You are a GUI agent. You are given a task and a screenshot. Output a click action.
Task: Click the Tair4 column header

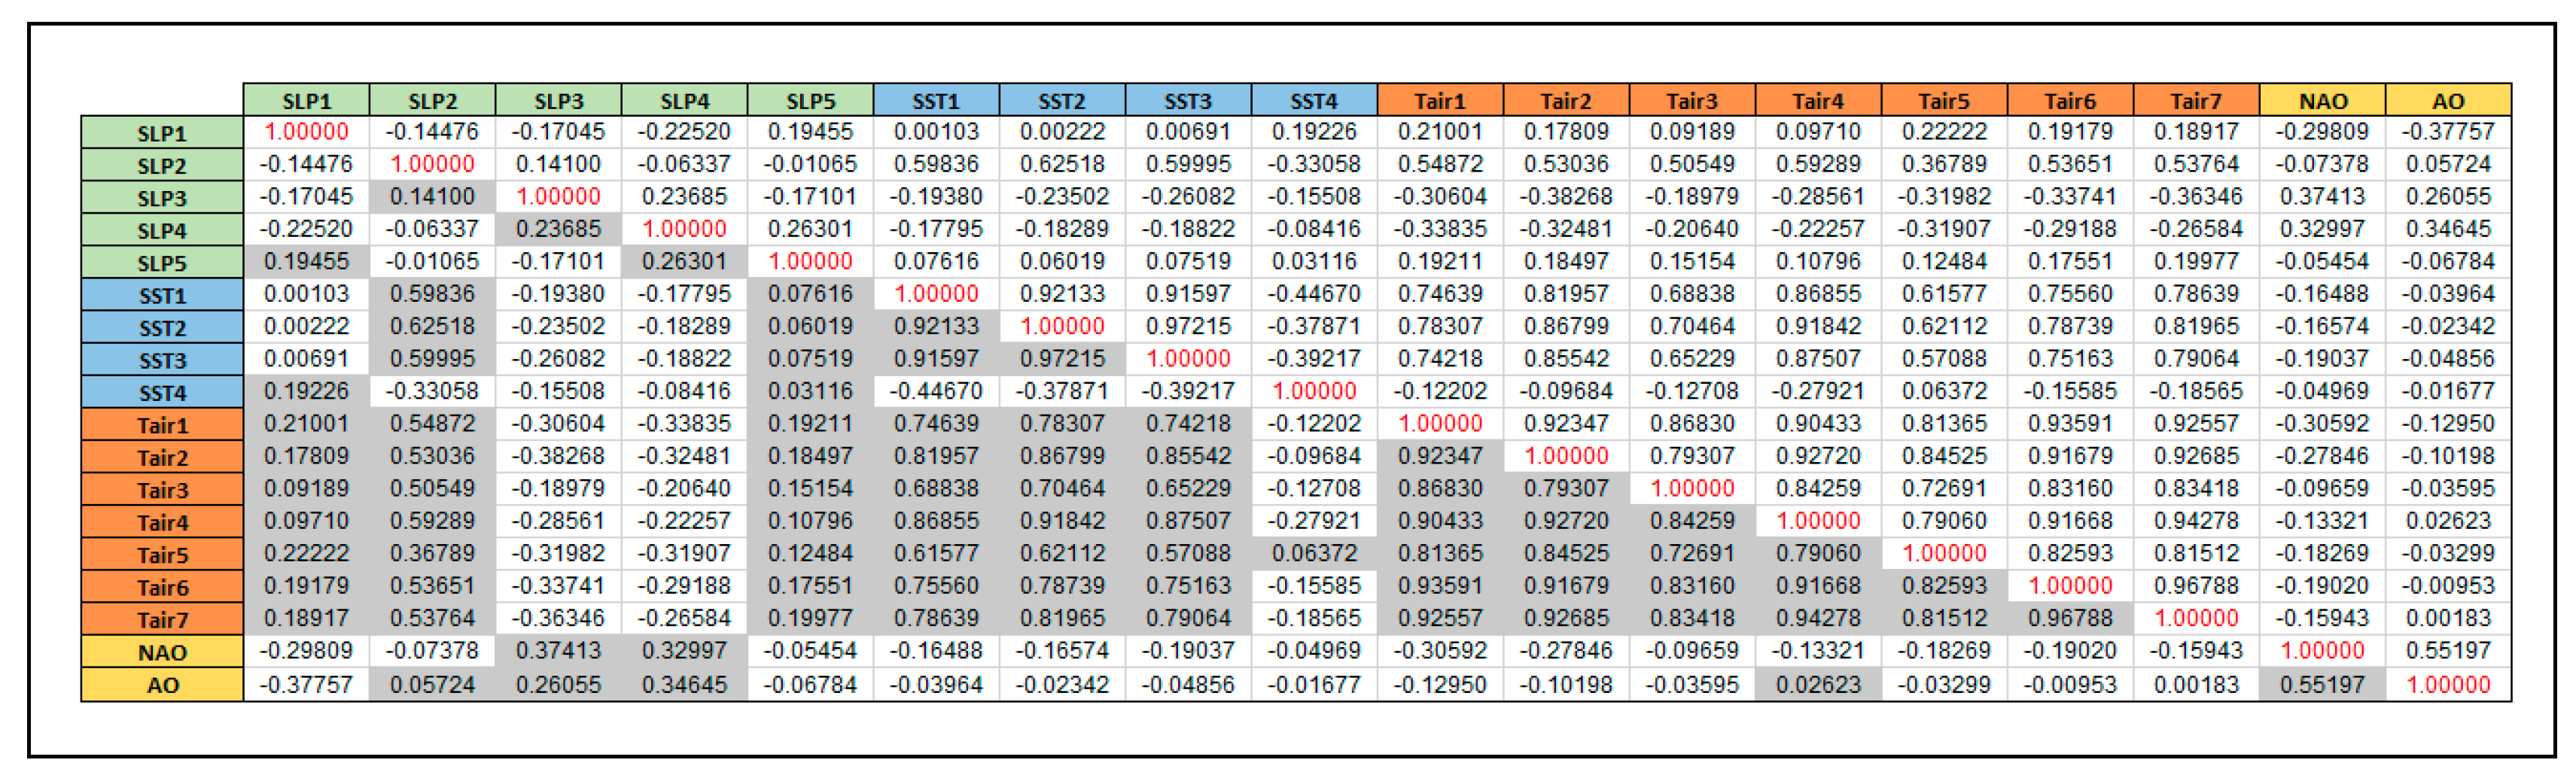(x=1818, y=100)
